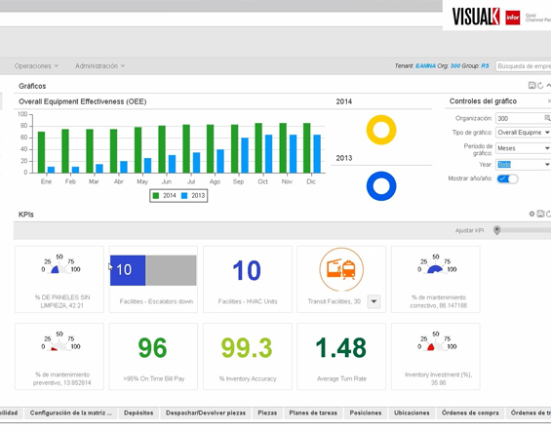Open Periodo de gráfico Meses dropdown
551x434 pixels.
tap(524, 148)
